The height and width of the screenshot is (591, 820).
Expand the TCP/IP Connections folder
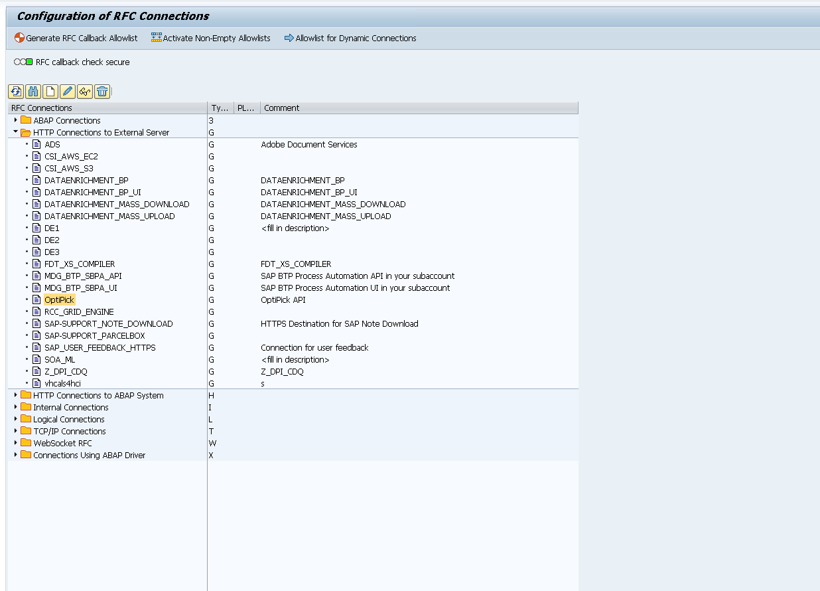[x=15, y=431]
